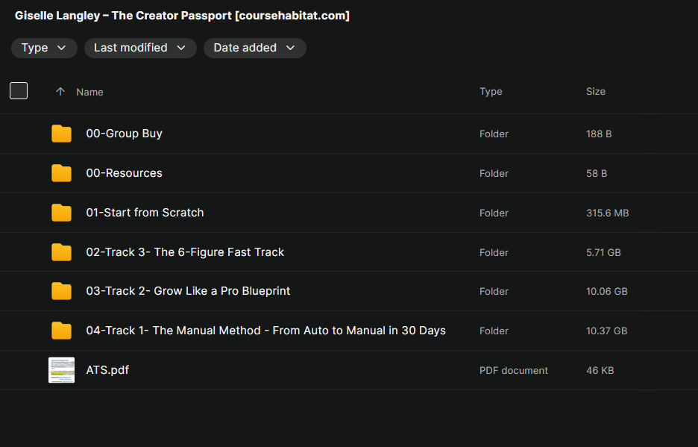Expand the Last modified filter
Viewport: 698px width, 447px height.
[x=139, y=48]
